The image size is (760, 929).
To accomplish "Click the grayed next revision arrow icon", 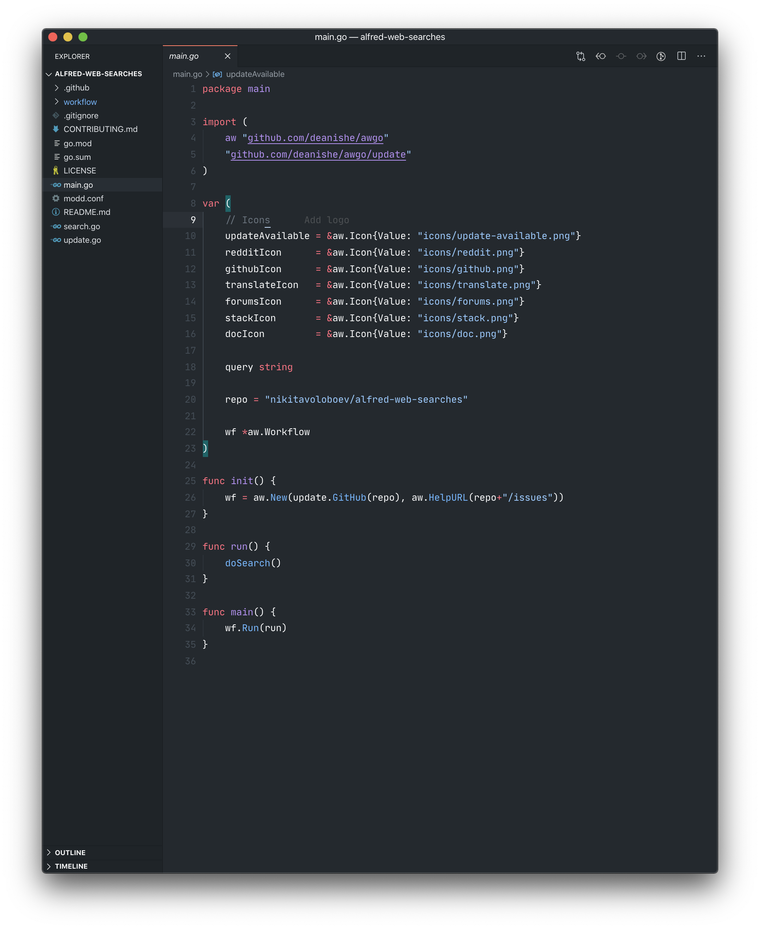I will (641, 56).
